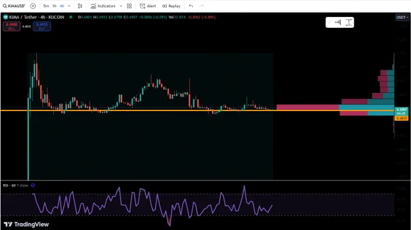This screenshot has width=411, height=230.
Task: Open the Indicators dialog
Action: 103,6
